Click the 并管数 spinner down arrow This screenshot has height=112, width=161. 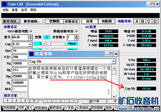76,39
